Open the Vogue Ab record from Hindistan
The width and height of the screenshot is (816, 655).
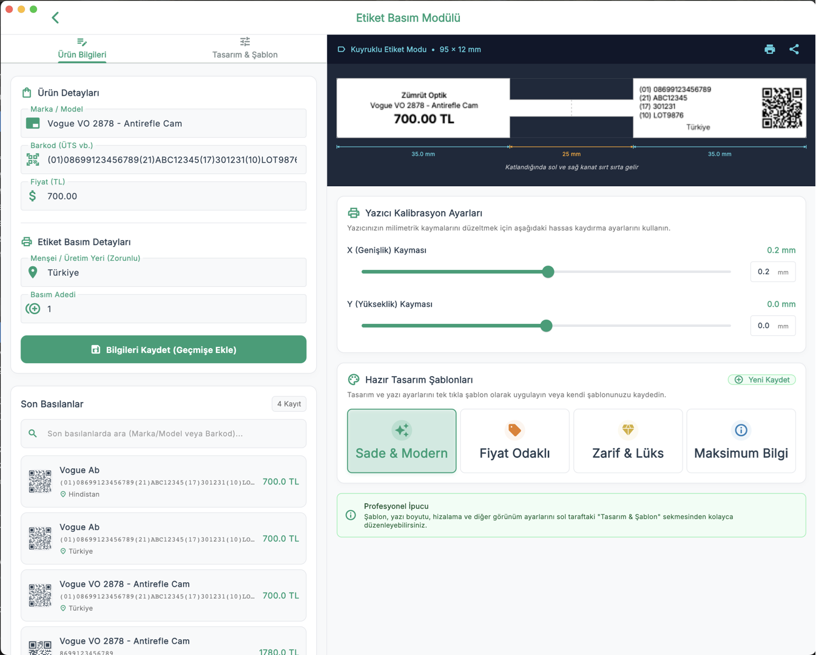click(163, 482)
